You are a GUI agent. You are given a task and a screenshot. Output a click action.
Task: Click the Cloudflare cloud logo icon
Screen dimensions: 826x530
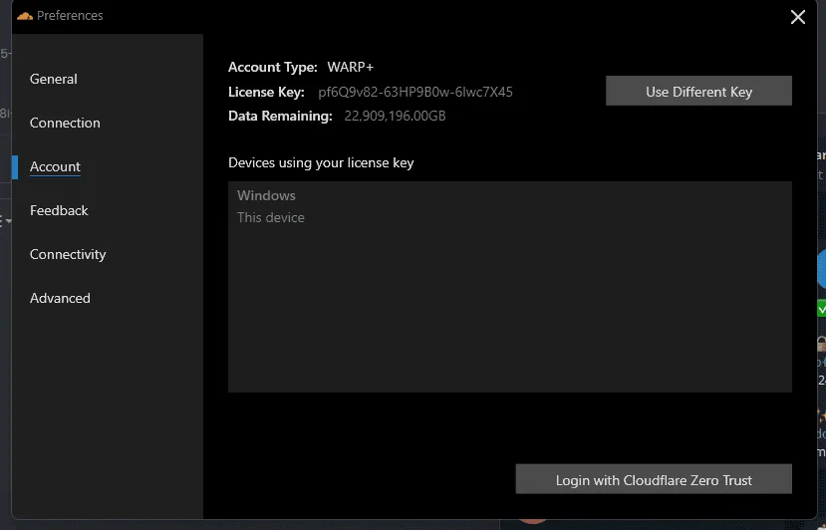24,16
